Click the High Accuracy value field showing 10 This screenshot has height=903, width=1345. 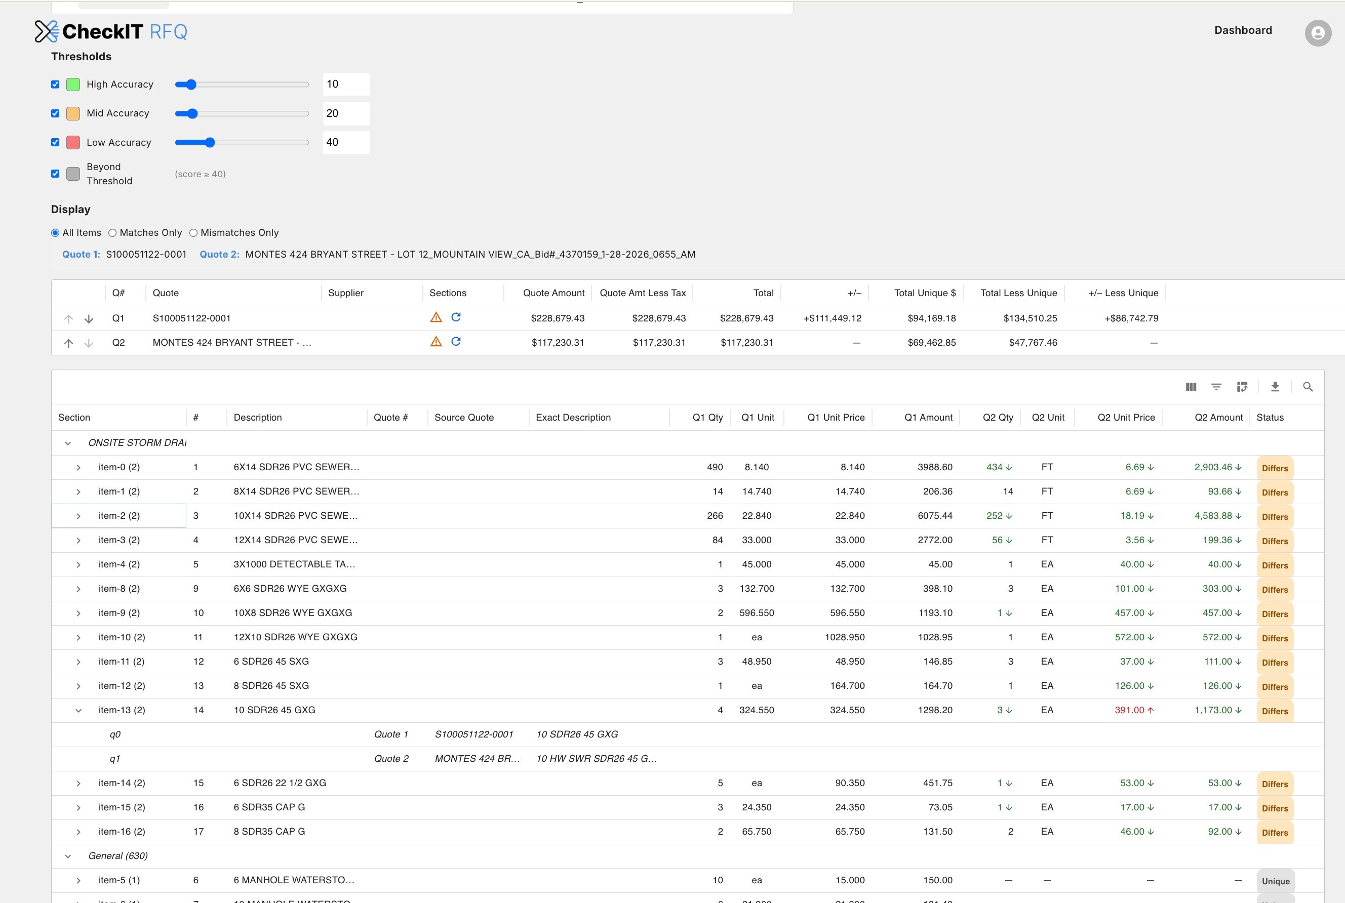pos(346,84)
